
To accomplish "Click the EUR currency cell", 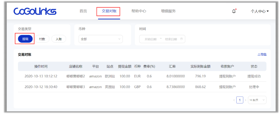I will click(x=137, y=76).
